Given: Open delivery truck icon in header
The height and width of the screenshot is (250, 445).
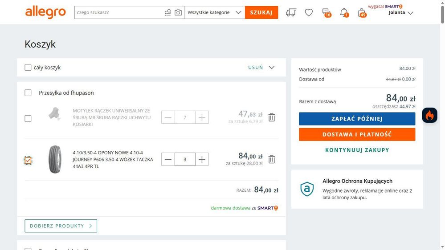Looking at the screenshot, I should (x=291, y=12).
